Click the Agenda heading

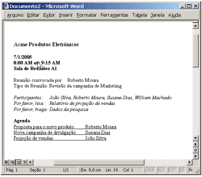(x=22, y=121)
